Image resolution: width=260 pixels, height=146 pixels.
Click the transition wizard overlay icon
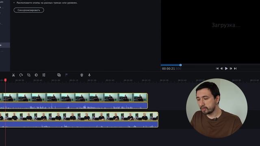(59, 75)
